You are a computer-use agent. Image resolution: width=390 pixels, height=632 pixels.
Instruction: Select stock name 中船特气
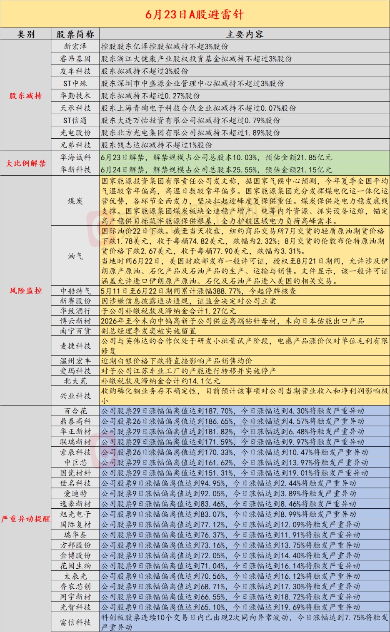pos(75,291)
